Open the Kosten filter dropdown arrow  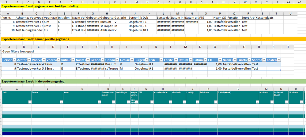[x=279, y=60]
